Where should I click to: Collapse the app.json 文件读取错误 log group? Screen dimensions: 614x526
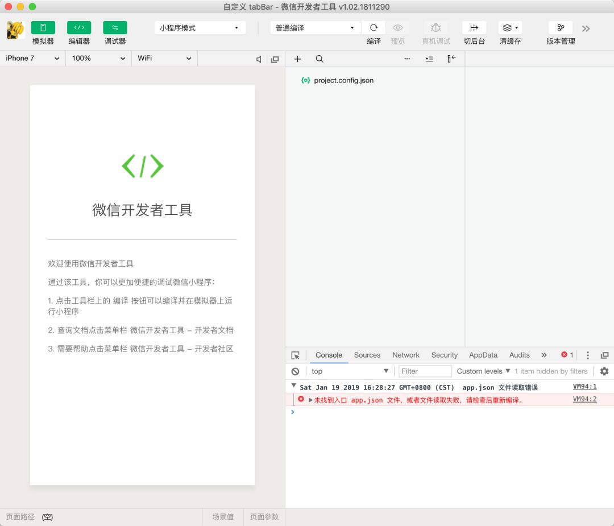coord(294,386)
